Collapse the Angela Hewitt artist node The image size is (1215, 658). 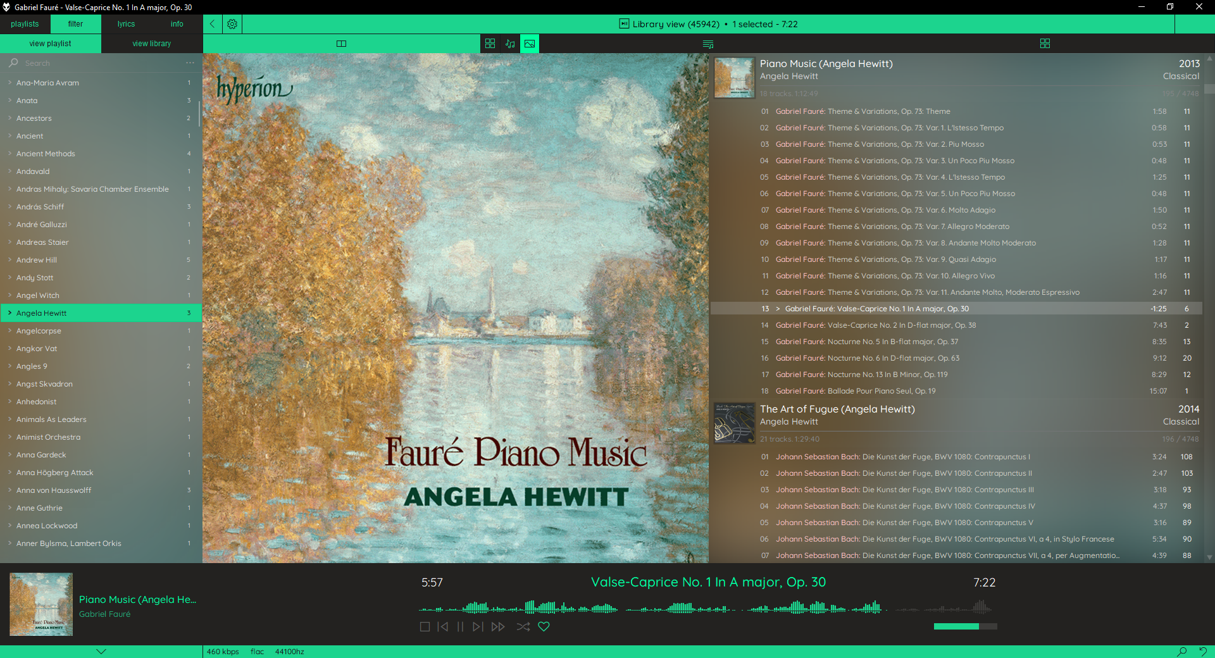coord(9,313)
